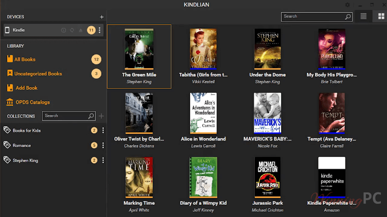The image size is (387, 217).
Task: Select Kindle Paperwhite user guide cover
Action: 332,177
